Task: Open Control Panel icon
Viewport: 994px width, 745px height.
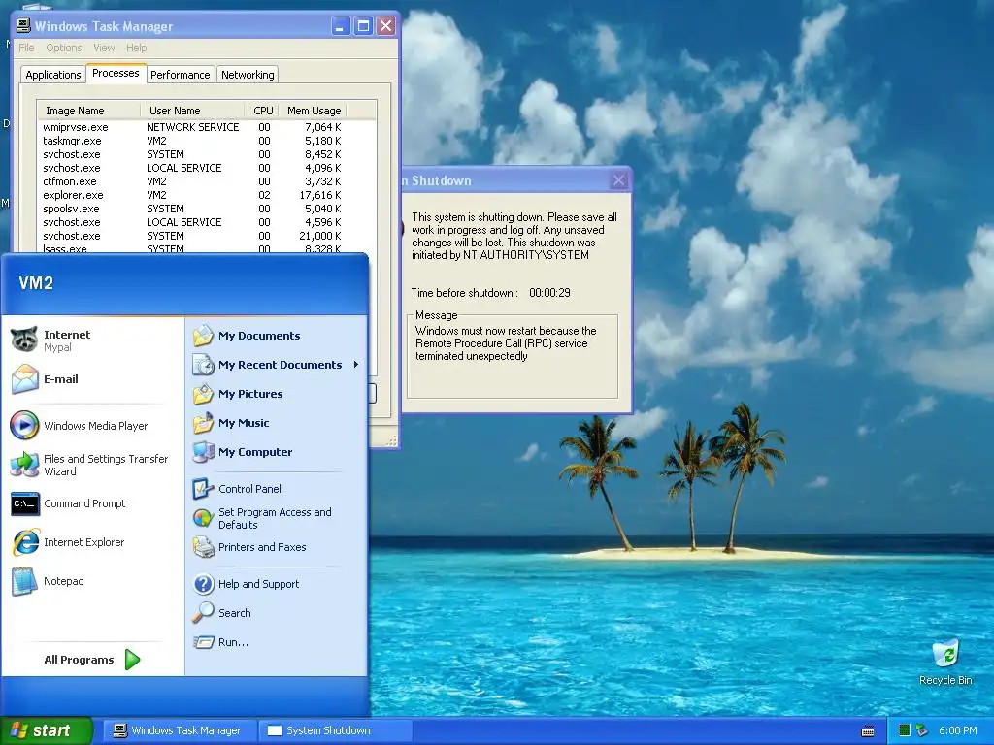Action: click(x=204, y=489)
